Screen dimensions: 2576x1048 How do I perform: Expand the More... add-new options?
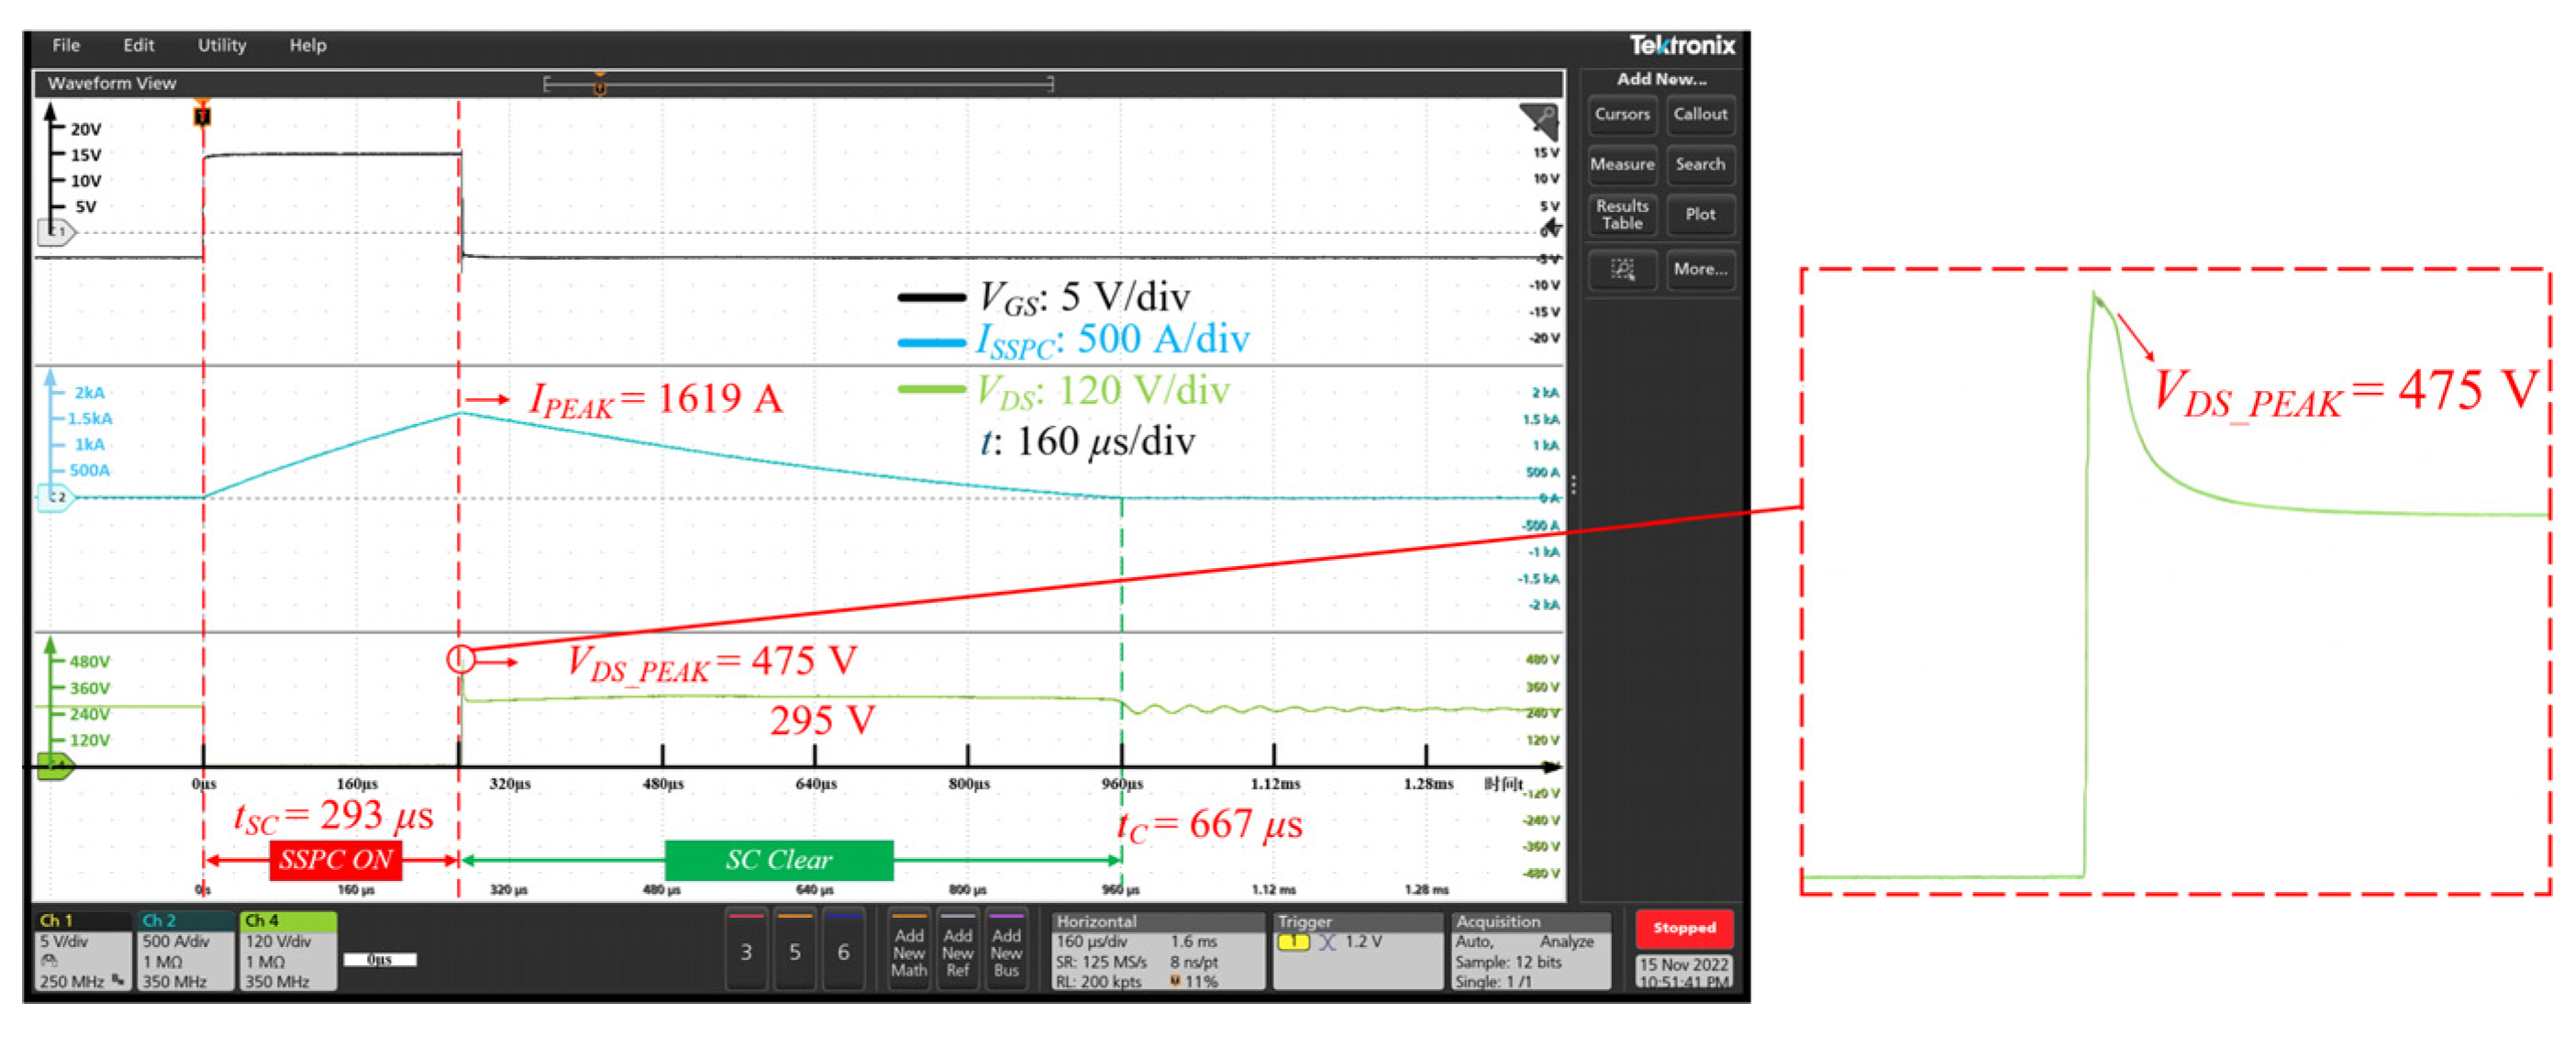[x=1700, y=269]
